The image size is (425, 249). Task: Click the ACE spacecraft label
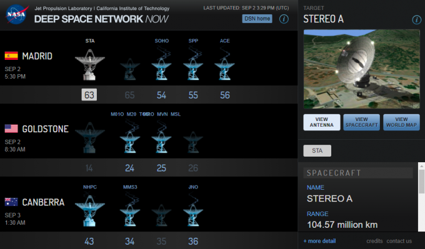225,41
